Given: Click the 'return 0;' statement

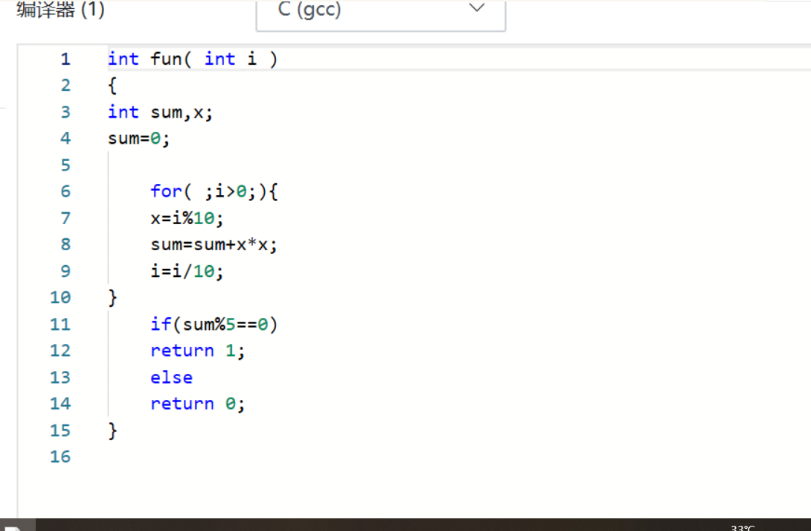Looking at the screenshot, I should pyautogui.click(x=198, y=404).
